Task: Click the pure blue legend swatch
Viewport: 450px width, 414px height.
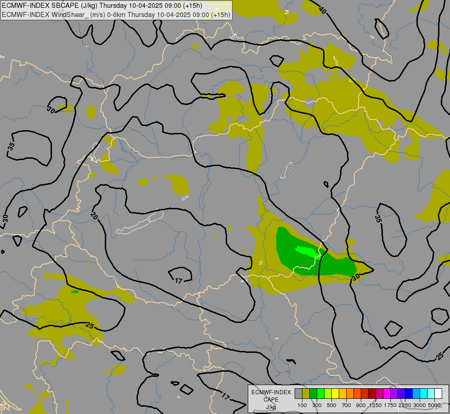Action: tap(409, 393)
